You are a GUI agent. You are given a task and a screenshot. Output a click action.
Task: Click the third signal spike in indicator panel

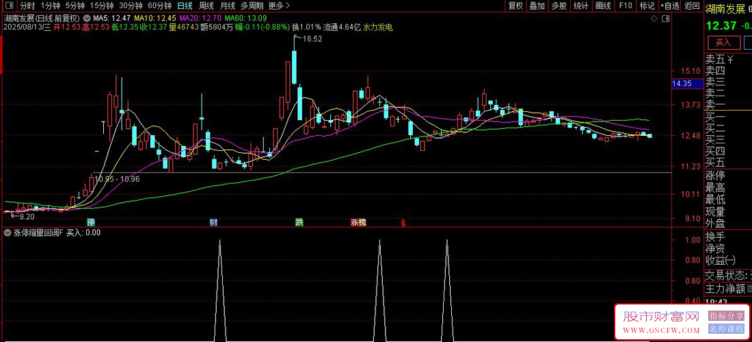pos(448,290)
